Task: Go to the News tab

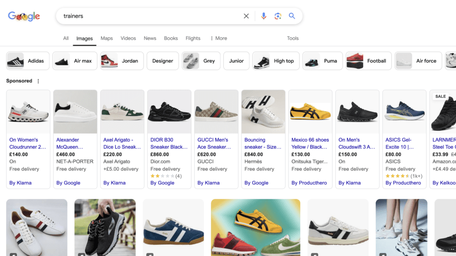Action: (x=150, y=38)
